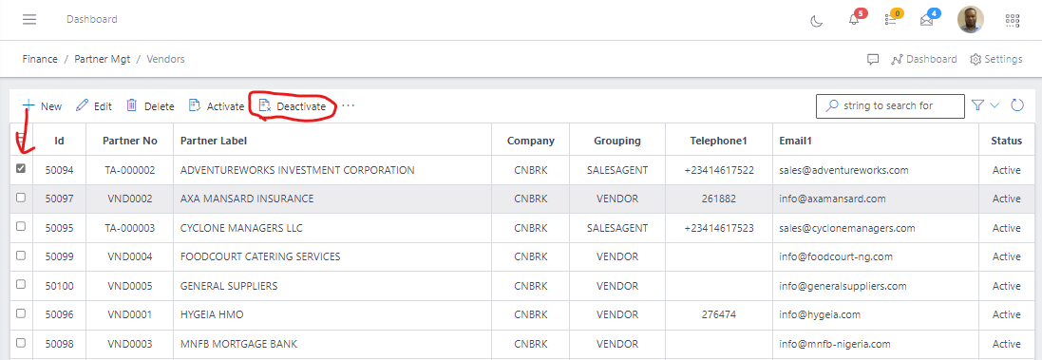Sort by the Status column header
Image resolution: width=1042 pixels, height=360 pixels.
[x=1007, y=141]
